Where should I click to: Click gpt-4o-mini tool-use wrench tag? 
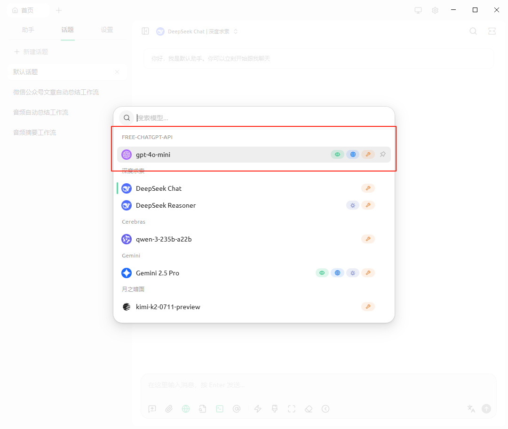pyautogui.click(x=368, y=154)
